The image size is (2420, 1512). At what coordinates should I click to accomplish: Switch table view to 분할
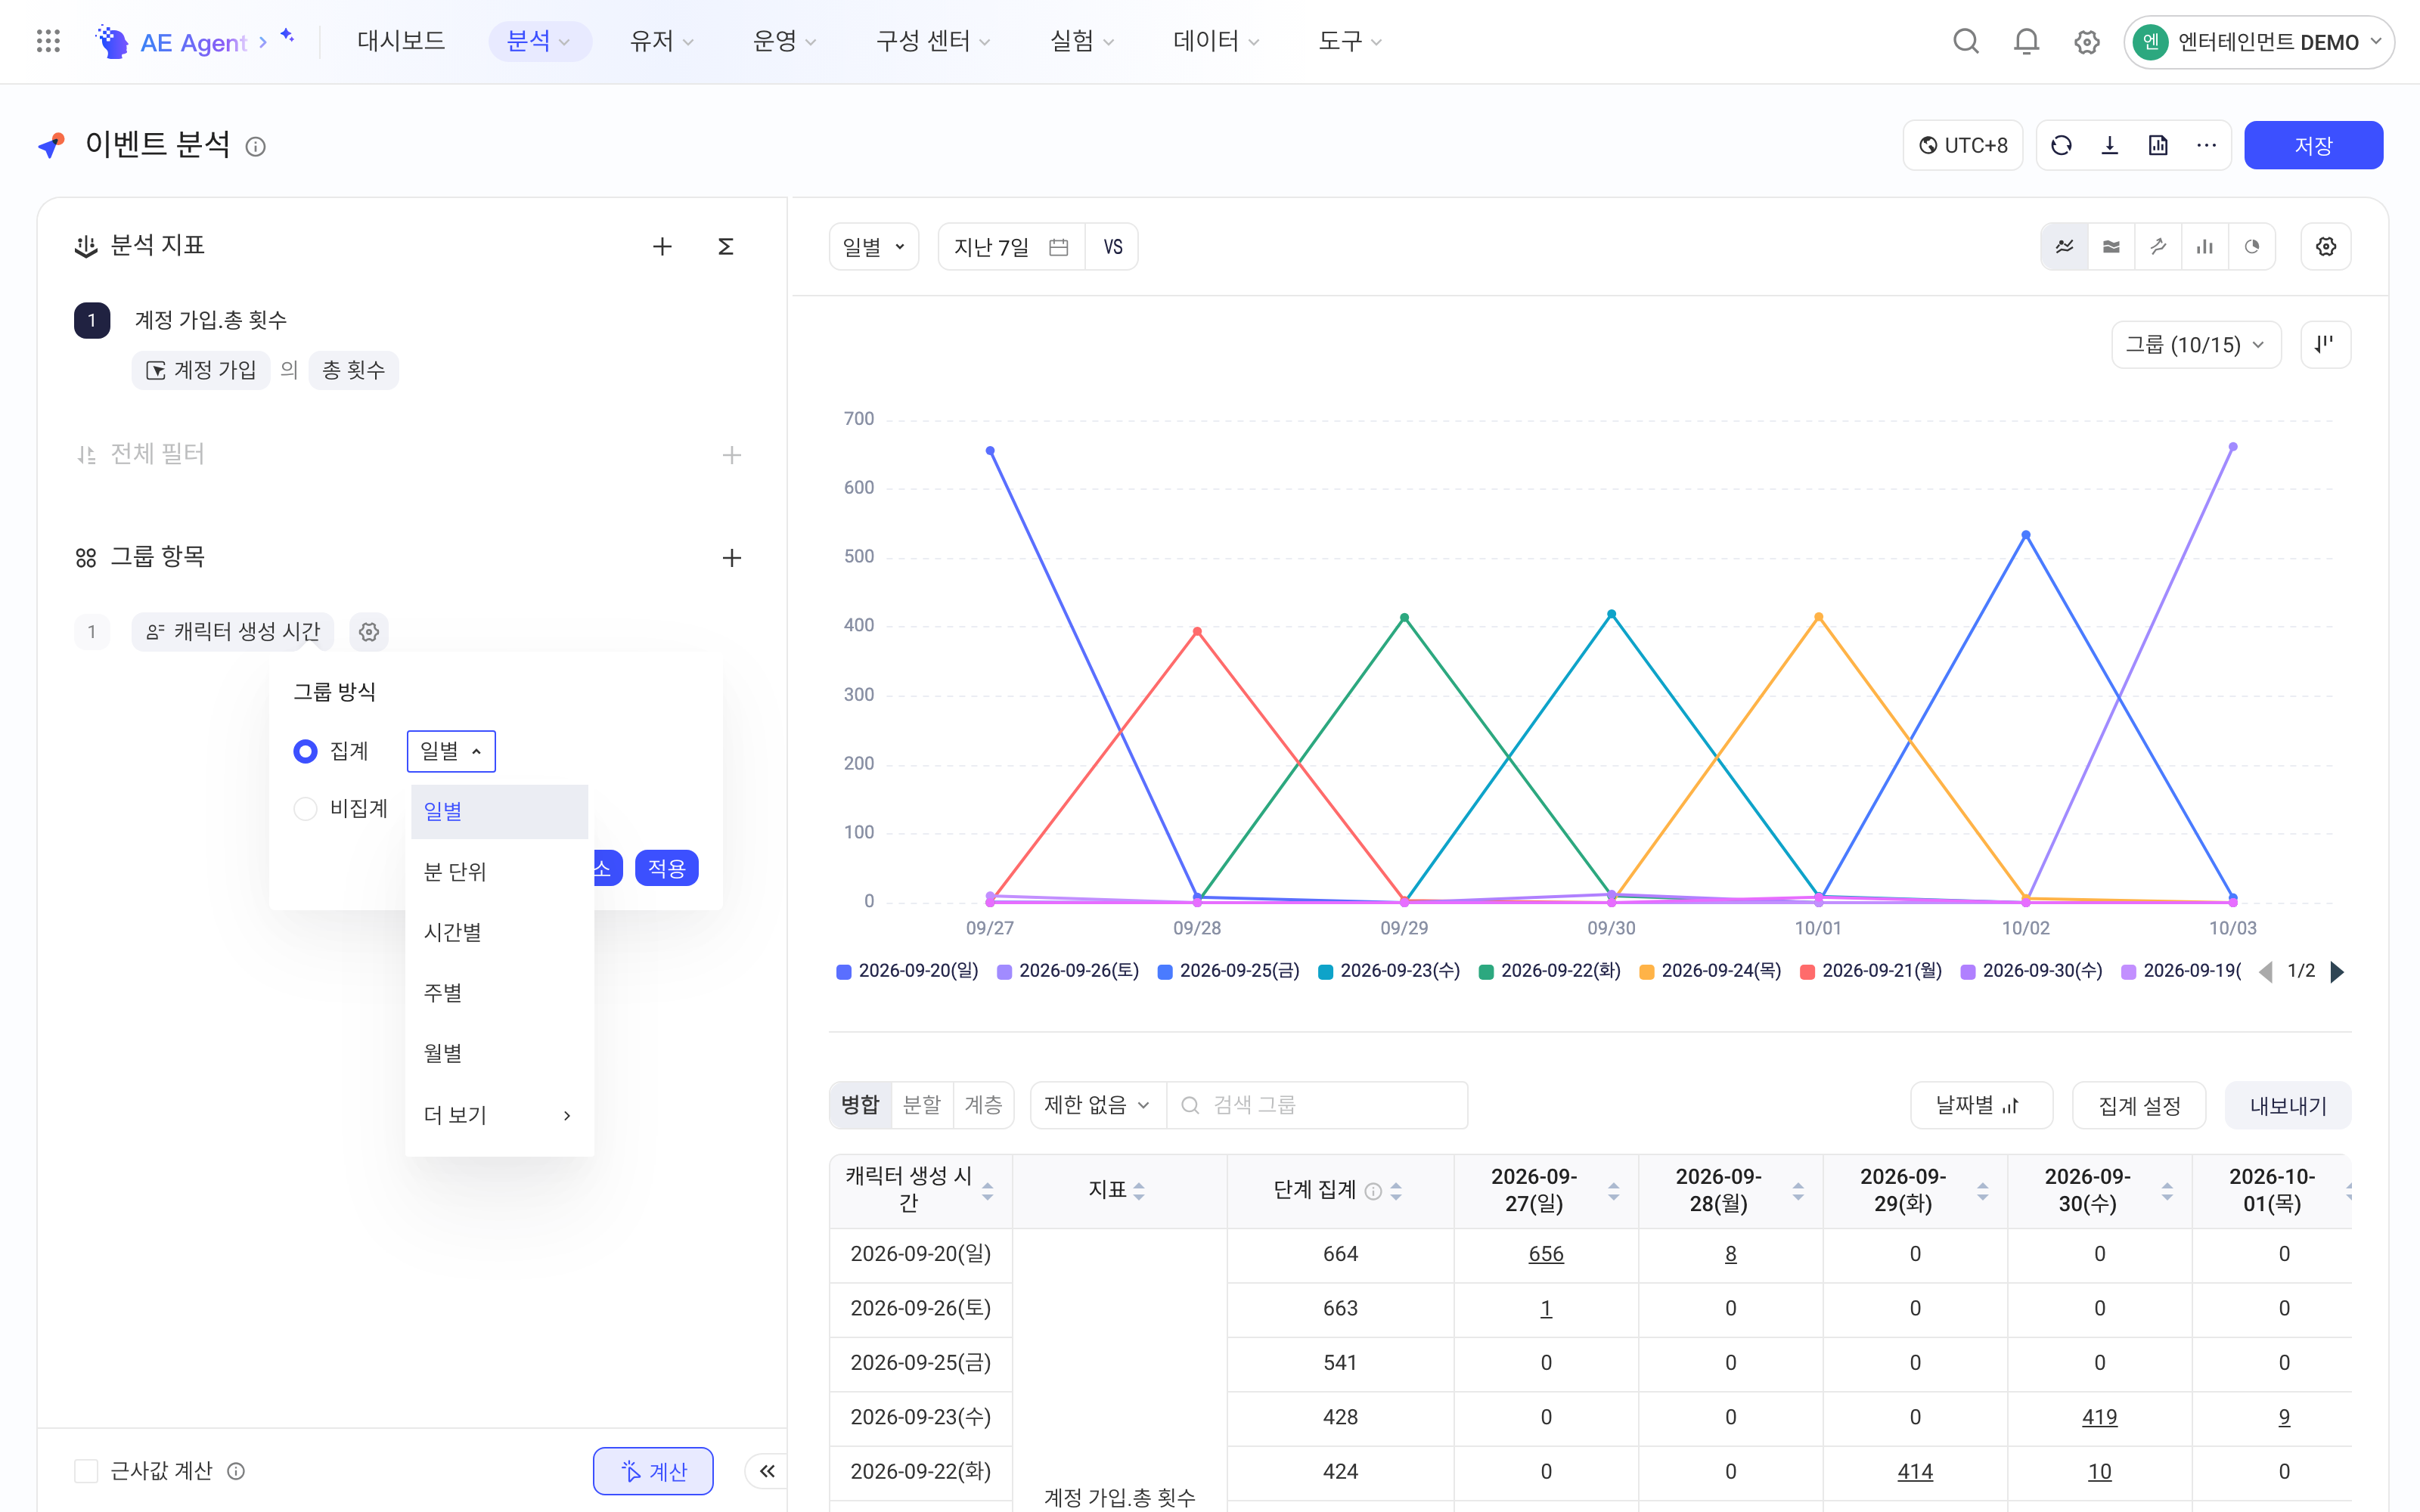[x=922, y=1105]
